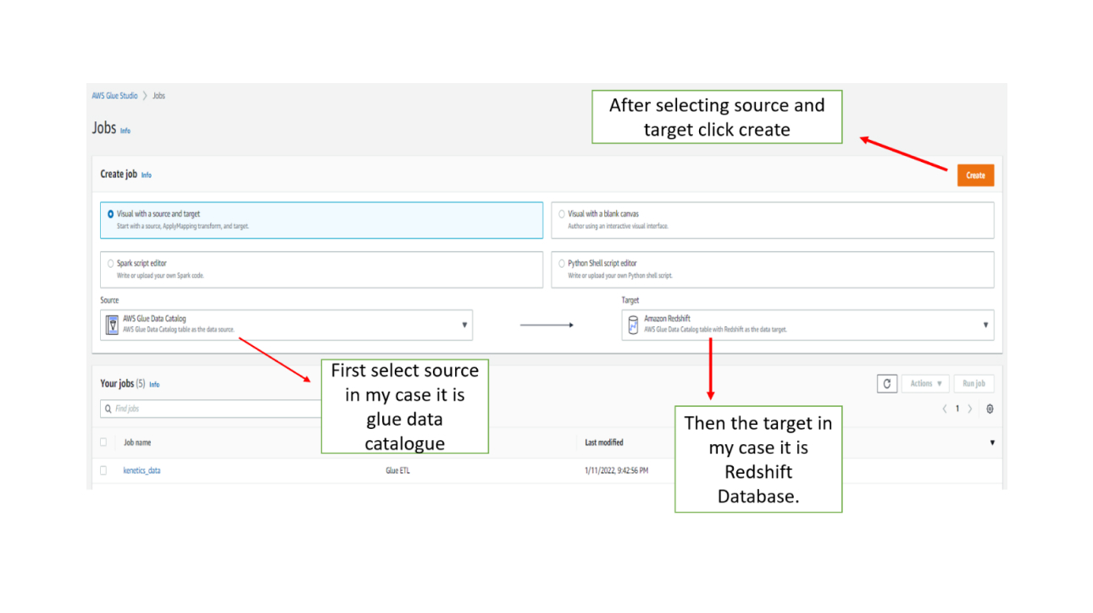Click the Glue ETL cell for kenetics_data
This screenshot has width=1093, height=613.
point(399,471)
